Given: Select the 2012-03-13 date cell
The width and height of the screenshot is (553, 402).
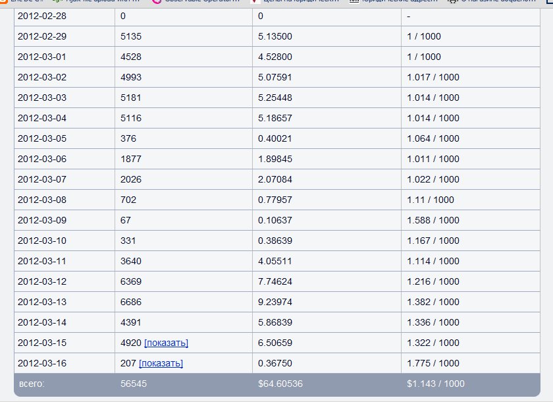Looking at the screenshot, I should click(x=42, y=302).
